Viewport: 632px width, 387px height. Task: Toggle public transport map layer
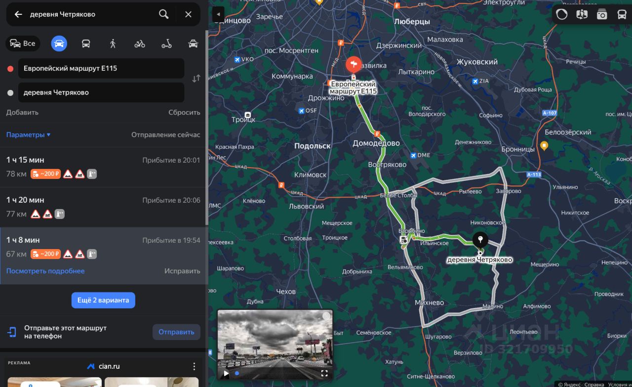coord(622,14)
